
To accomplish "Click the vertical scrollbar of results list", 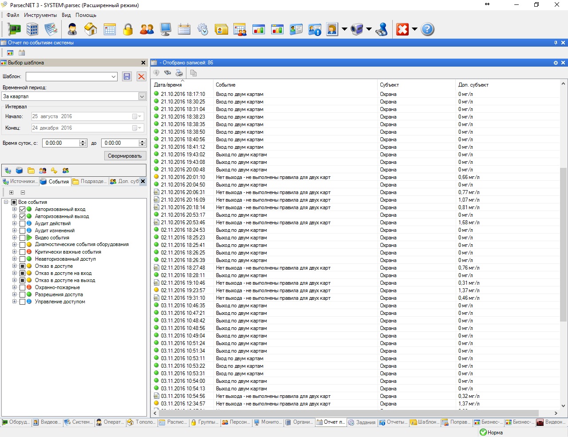I will pos(564,244).
